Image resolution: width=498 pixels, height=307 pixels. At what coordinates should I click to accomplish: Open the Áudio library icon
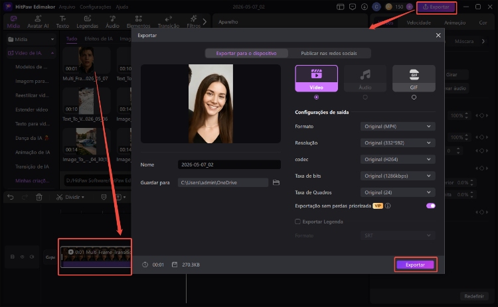click(112, 22)
